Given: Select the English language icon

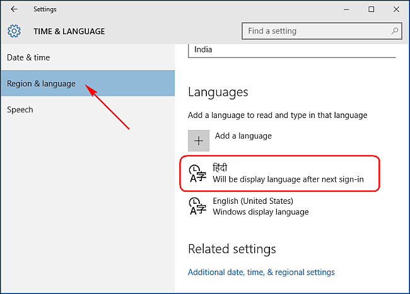Looking at the screenshot, I should point(197,206).
